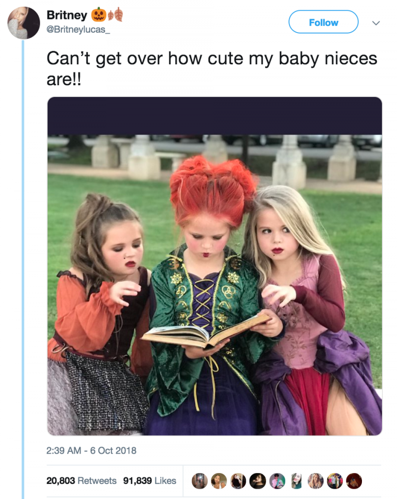Open second liker avatar in the row
The image size is (397, 499).
[x=219, y=481]
